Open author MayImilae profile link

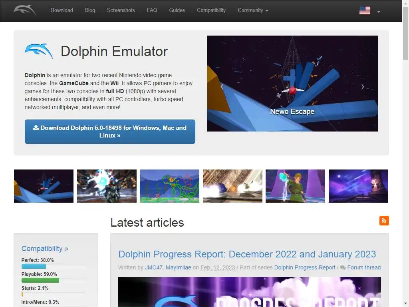tap(179, 267)
